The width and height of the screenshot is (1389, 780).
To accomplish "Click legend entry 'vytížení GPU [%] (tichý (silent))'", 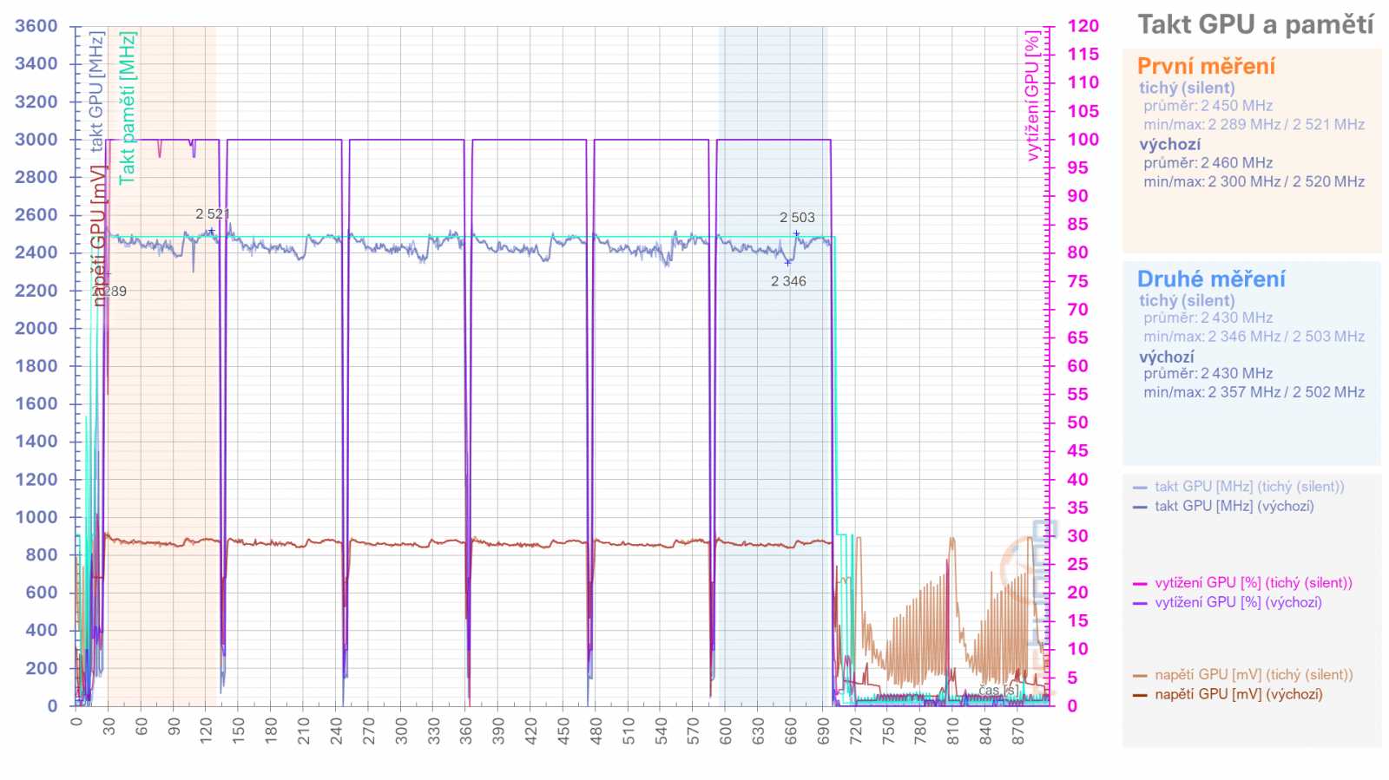I will [1254, 583].
